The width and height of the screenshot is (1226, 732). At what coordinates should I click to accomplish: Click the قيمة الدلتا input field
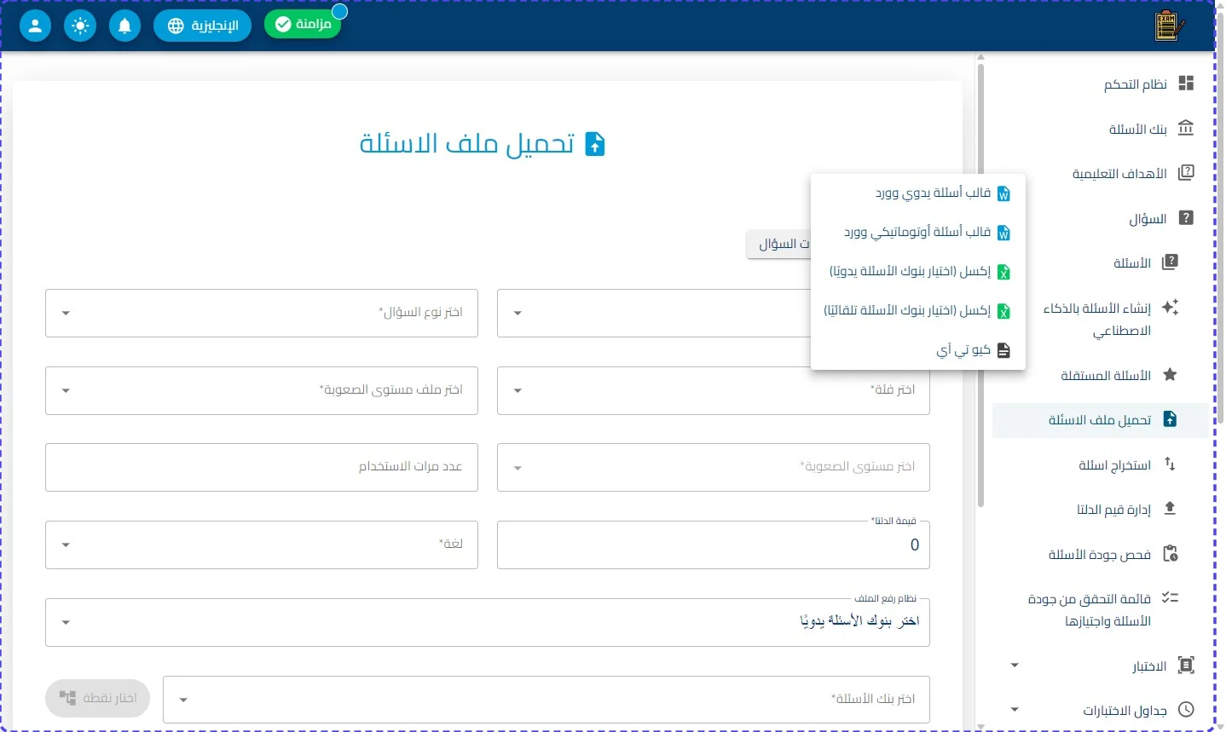click(x=714, y=545)
